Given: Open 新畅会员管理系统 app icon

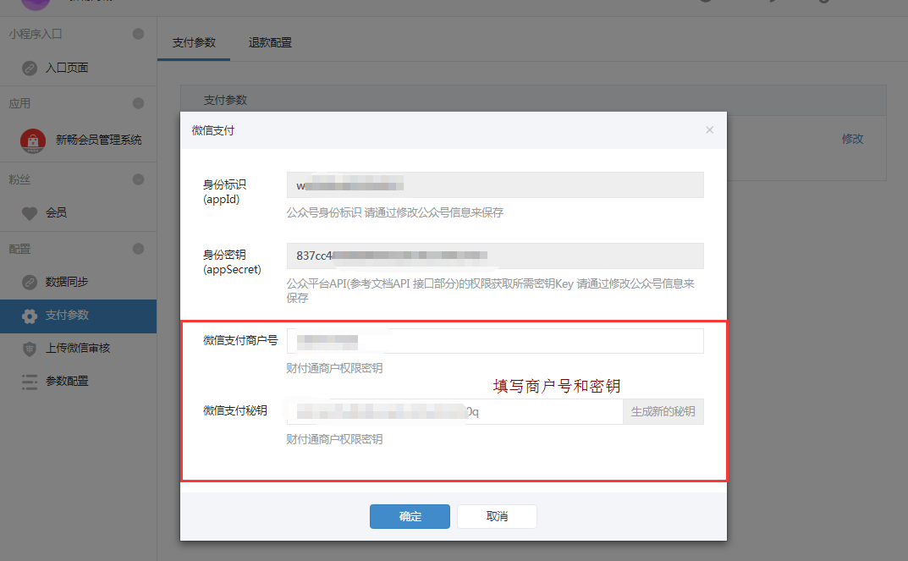Looking at the screenshot, I should pyautogui.click(x=33, y=140).
